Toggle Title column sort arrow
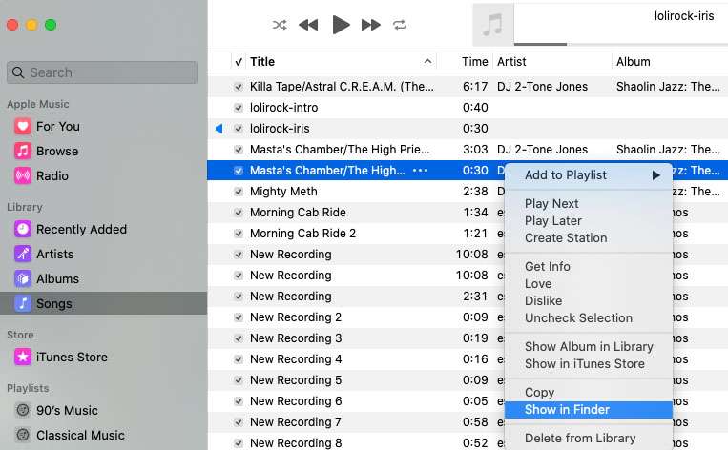The image size is (728, 450). pyautogui.click(x=427, y=61)
